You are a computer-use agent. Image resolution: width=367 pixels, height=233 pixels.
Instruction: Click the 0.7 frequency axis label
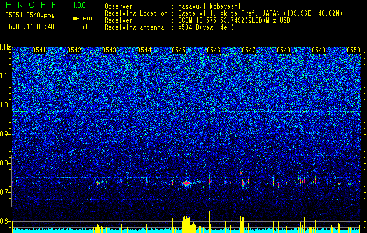[5, 192]
